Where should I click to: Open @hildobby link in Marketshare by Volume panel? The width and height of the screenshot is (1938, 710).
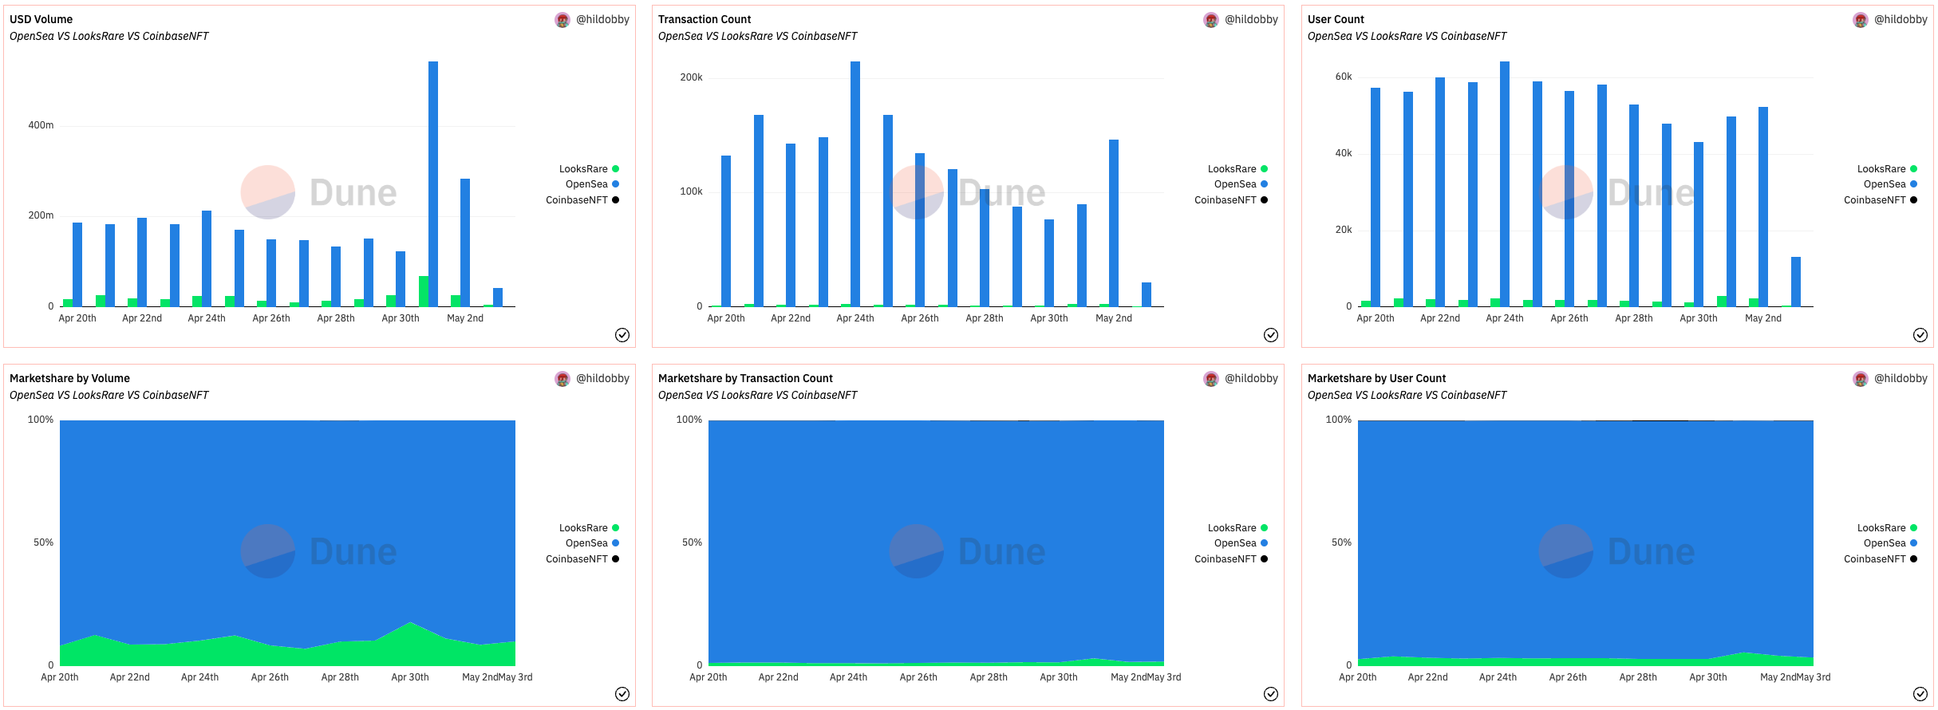click(x=602, y=378)
